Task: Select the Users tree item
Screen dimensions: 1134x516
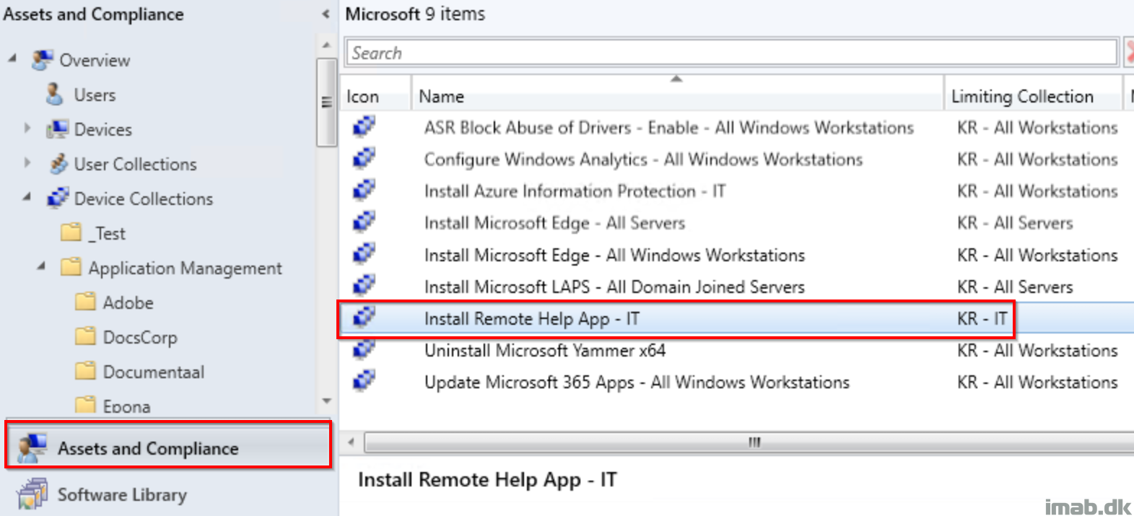Action: click(95, 95)
